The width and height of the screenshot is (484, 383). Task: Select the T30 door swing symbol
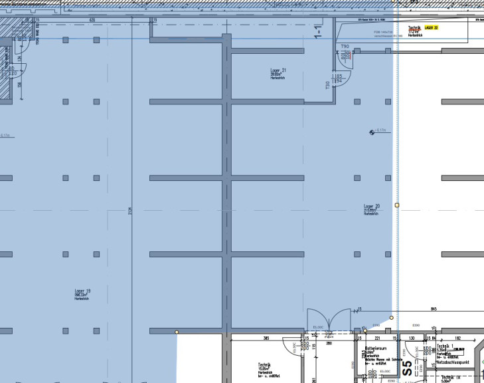[x=342, y=79]
